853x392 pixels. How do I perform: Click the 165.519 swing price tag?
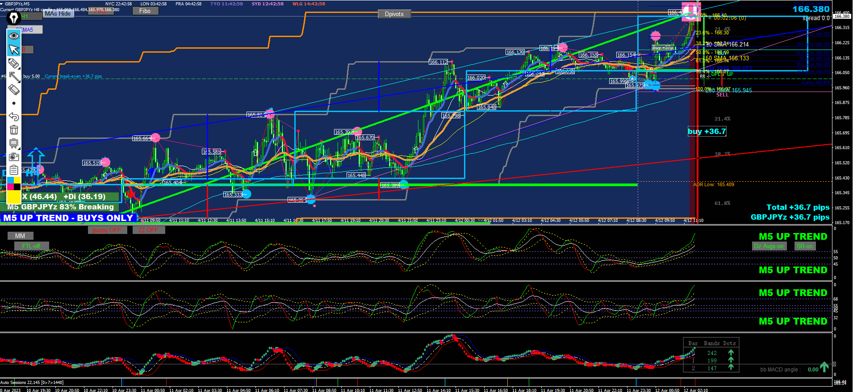pos(92,163)
